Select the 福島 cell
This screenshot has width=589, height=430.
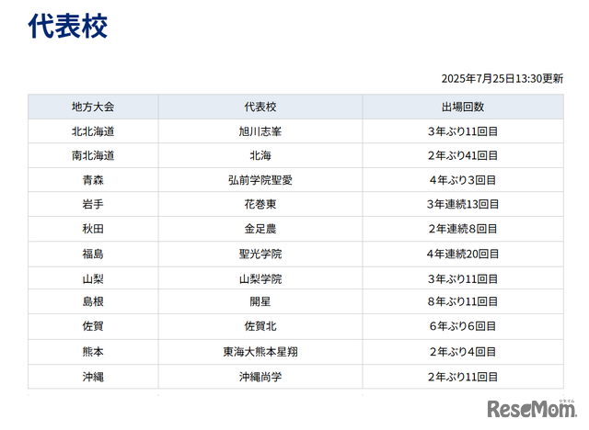pos(93,254)
